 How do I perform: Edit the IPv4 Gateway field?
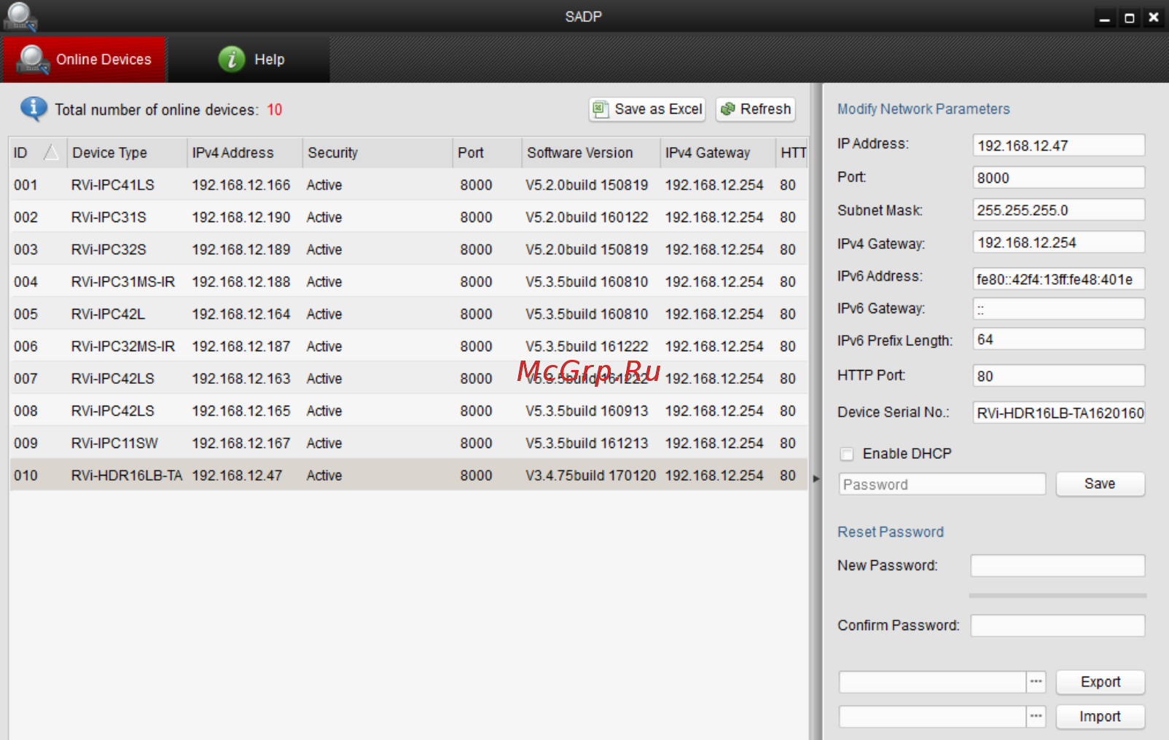[x=1058, y=243]
